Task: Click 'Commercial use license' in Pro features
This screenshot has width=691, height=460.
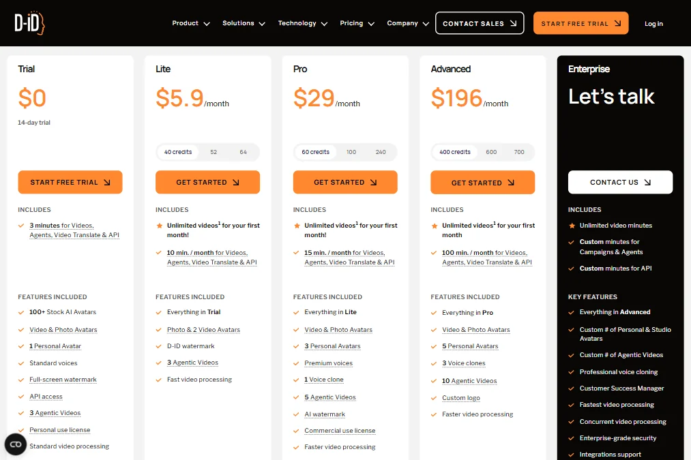Action: click(340, 431)
